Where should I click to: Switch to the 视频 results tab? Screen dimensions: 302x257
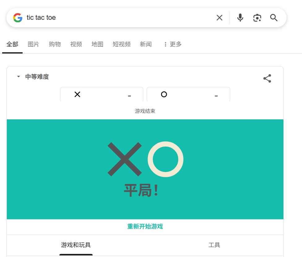click(76, 45)
